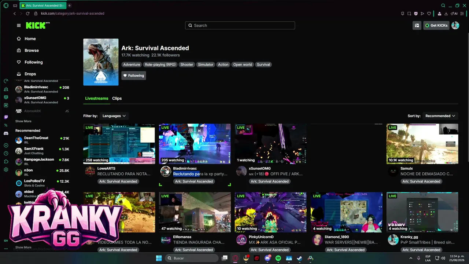The height and width of the screenshot is (264, 469).
Task: Select the Shooter tag
Action: 187,65
